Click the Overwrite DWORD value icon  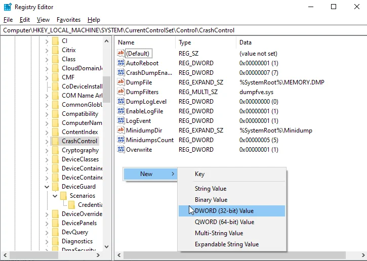(x=121, y=149)
